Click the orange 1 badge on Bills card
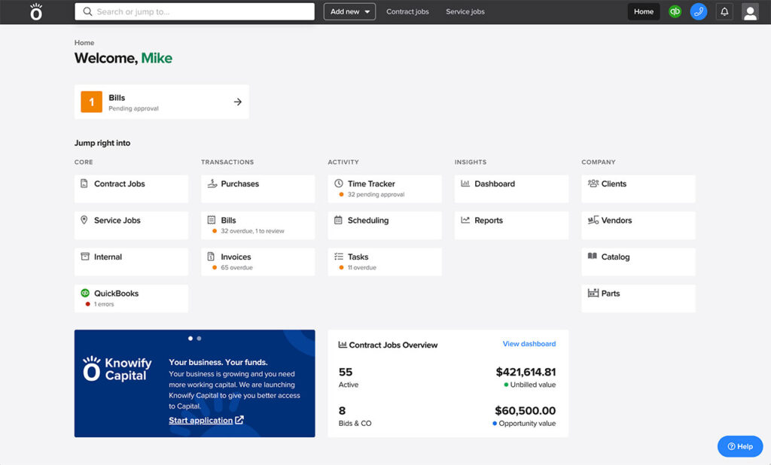This screenshot has height=465, width=771. point(91,102)
